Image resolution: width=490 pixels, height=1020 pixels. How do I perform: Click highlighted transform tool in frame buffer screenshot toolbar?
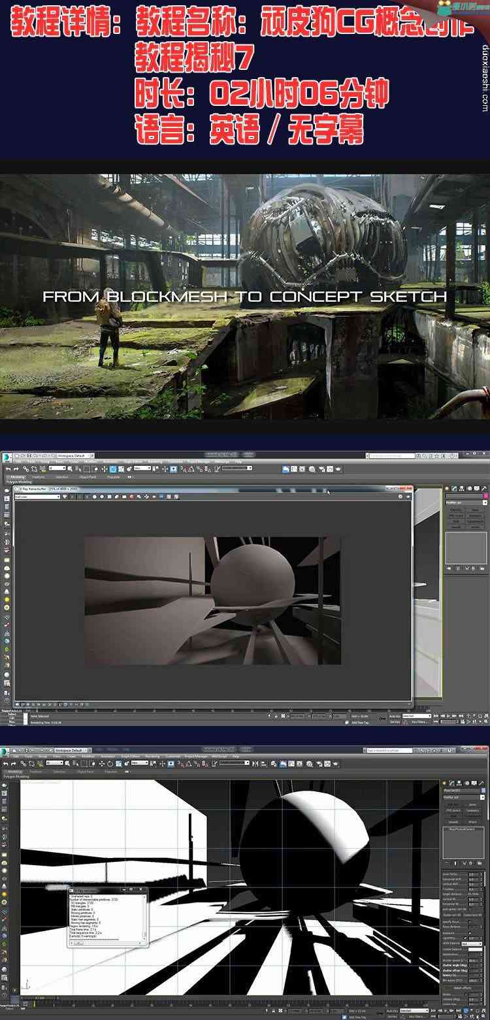point(112,469)
